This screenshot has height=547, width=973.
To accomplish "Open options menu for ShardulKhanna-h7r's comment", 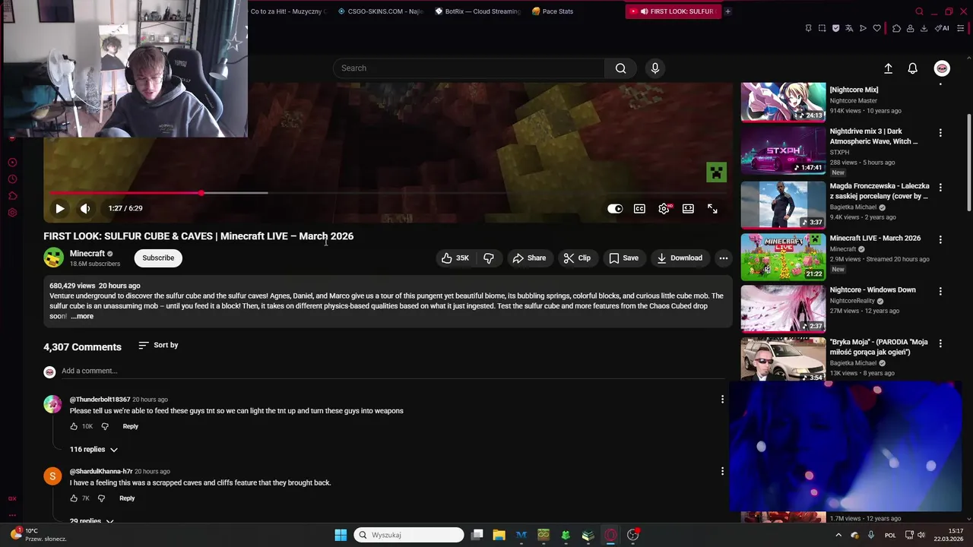I will (722, 471).
